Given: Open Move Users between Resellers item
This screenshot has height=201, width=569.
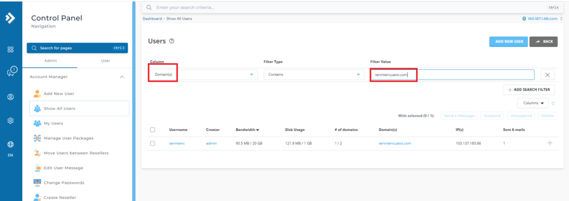Looking at the screenshot, I should click(79, 153).
